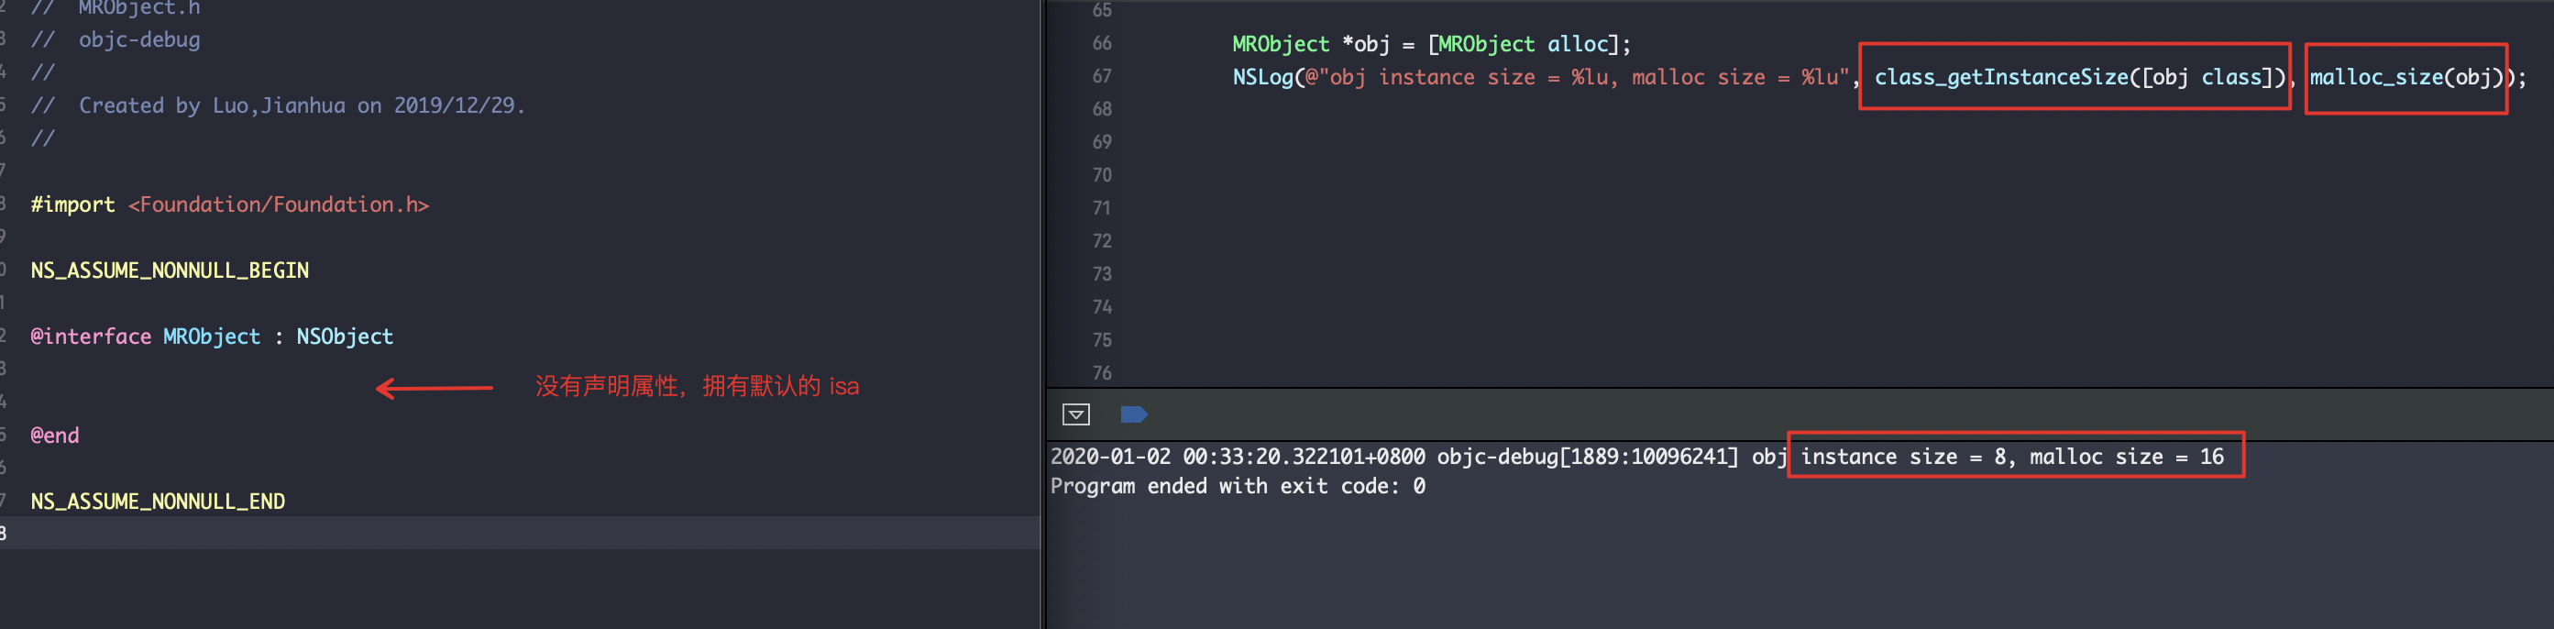Screen dimensions: 2554x629
Task: Click the <Foundation/Foundation.h> header path
Action: (279, 204)
